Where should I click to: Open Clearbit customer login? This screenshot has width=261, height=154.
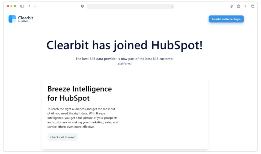click(x=226, y=19)
